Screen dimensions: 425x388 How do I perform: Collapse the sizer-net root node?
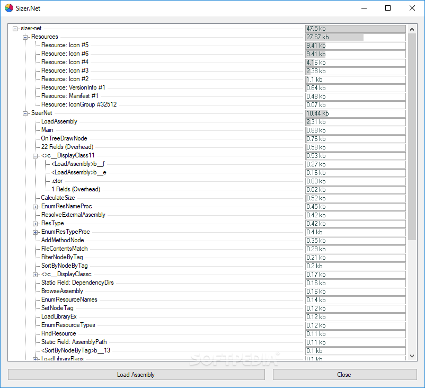(15, 29)
